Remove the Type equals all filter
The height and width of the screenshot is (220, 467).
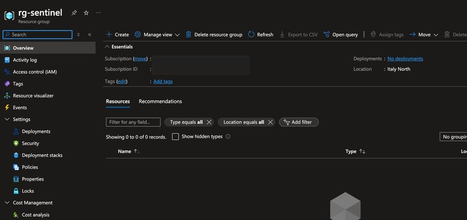click(209, 122)
